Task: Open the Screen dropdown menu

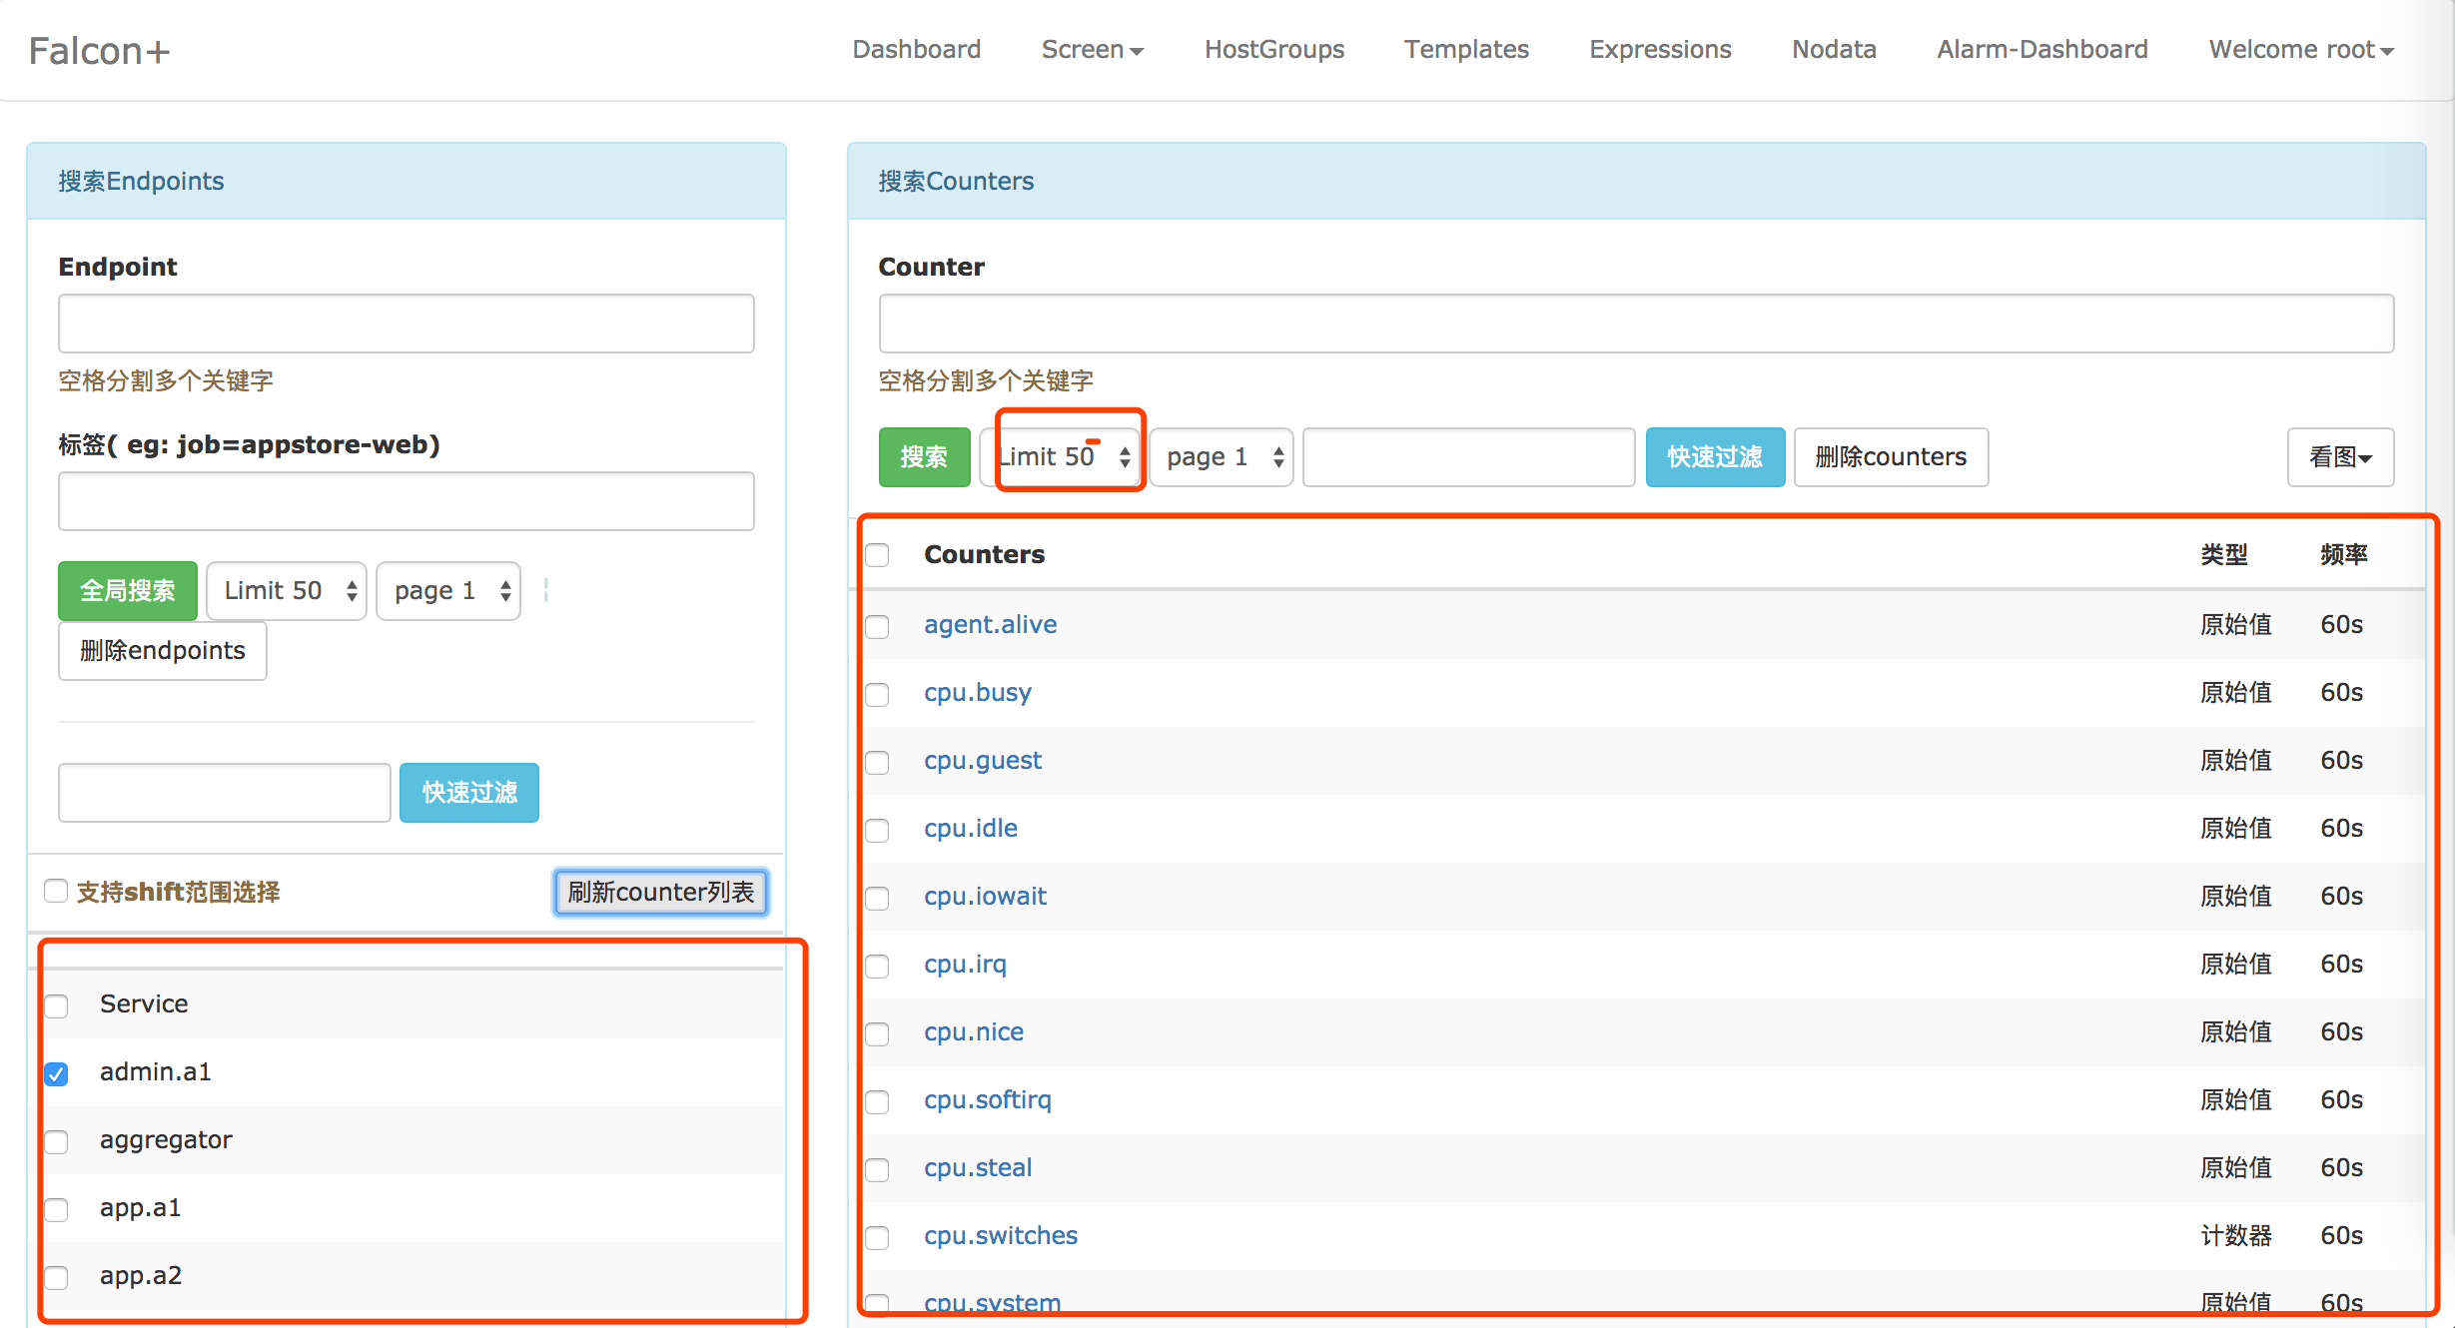Action: coord(1092,50)
